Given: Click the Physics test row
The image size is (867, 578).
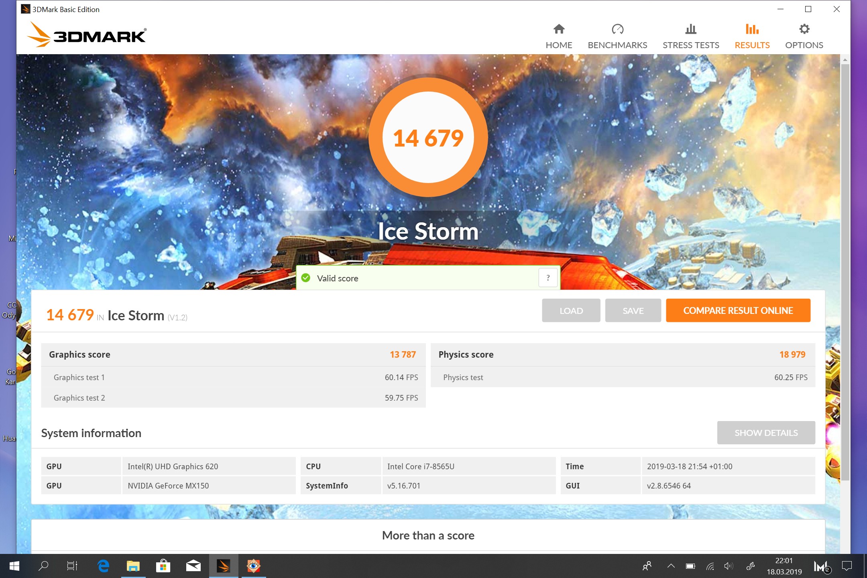Looking at the screenshot, I should (x=623, y=377).
